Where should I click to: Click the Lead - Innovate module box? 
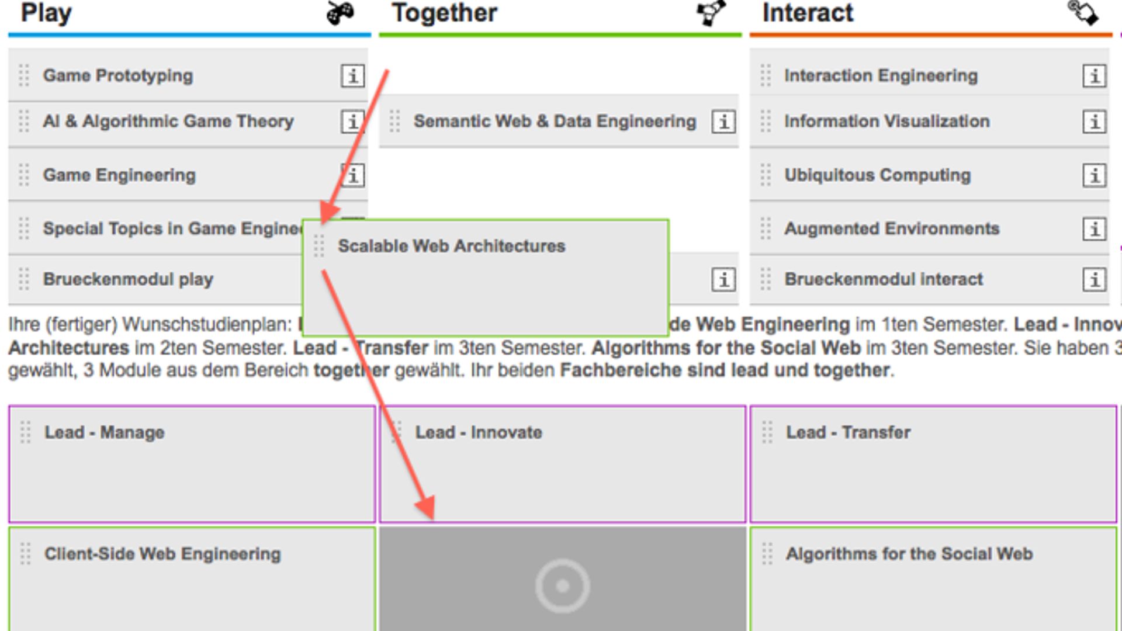563,464
